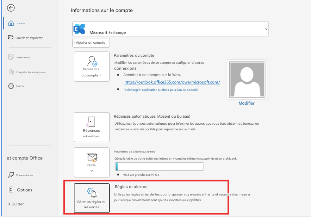Open the Microsoft Exchange account dropdown
311x217 pixels.
[170, 29]
